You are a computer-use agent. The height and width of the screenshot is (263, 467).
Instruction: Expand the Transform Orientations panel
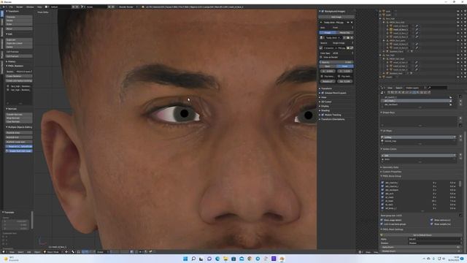pyautogui.click(x=331, y=119)
